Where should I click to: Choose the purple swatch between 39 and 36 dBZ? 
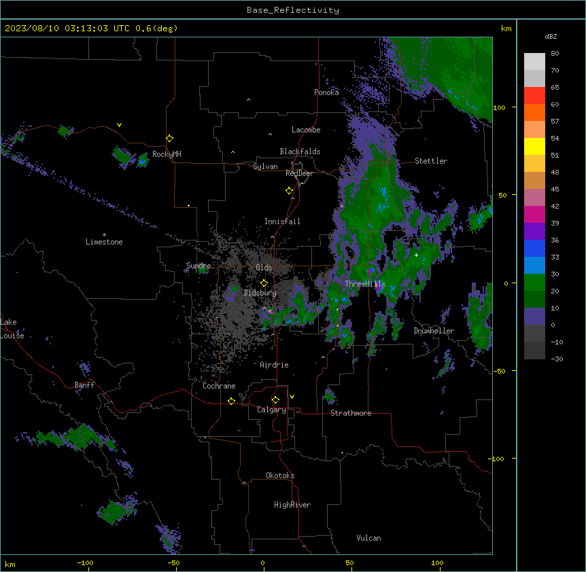click(534, 232)
